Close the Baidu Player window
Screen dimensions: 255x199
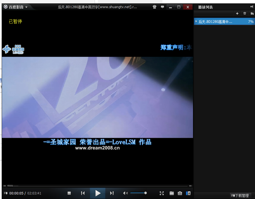coord(188,7)
